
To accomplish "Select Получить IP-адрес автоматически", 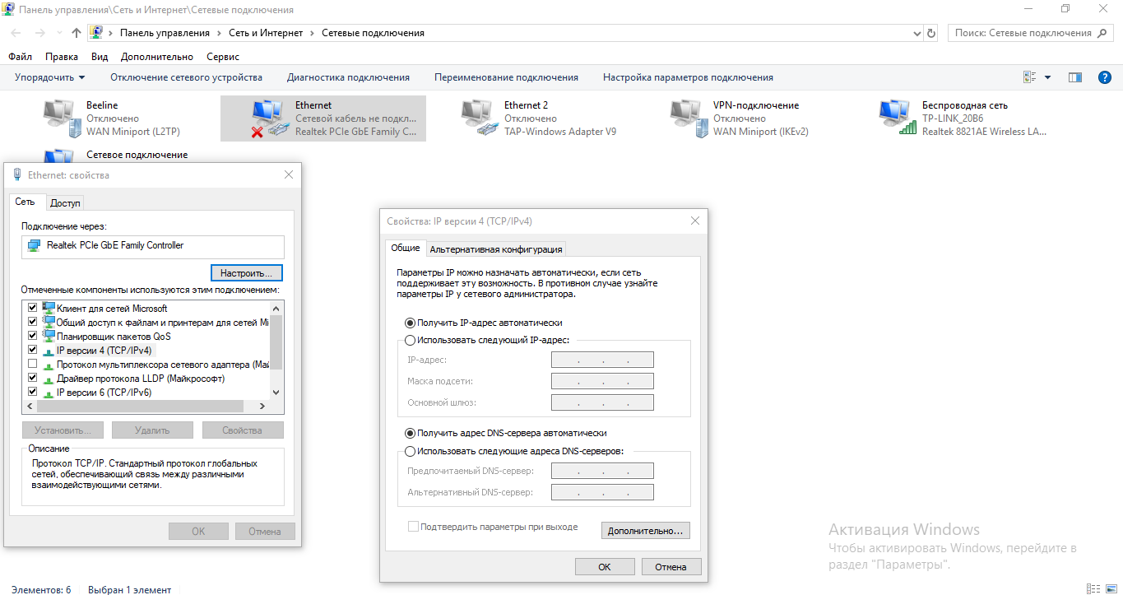I will pyautogui.click(x=411, y=323).
